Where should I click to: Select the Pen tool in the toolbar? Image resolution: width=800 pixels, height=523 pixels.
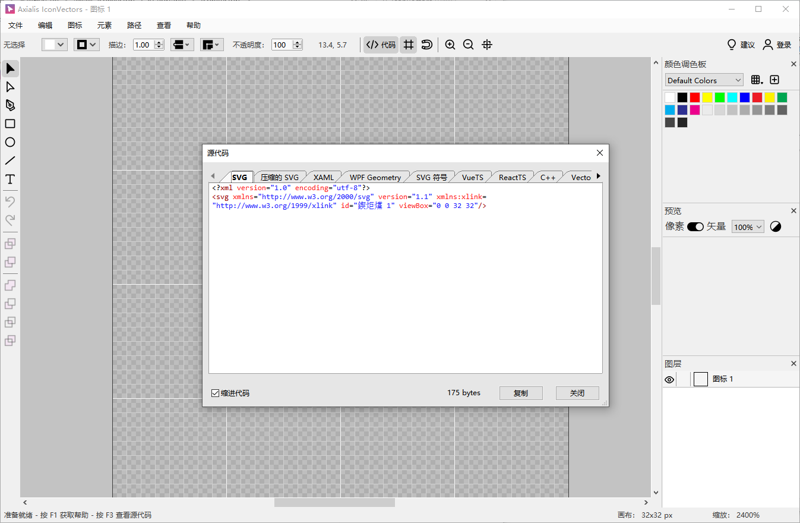pos(10,105)
